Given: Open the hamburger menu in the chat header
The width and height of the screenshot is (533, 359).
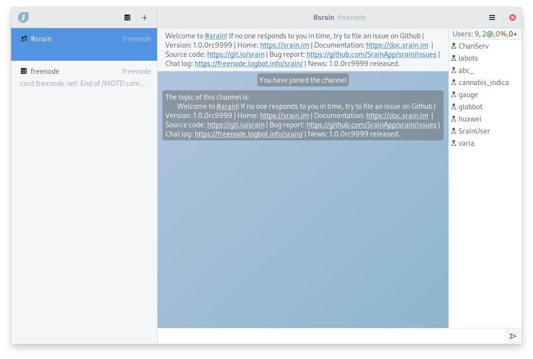Looking at the screenshot, I should [492, 17].
